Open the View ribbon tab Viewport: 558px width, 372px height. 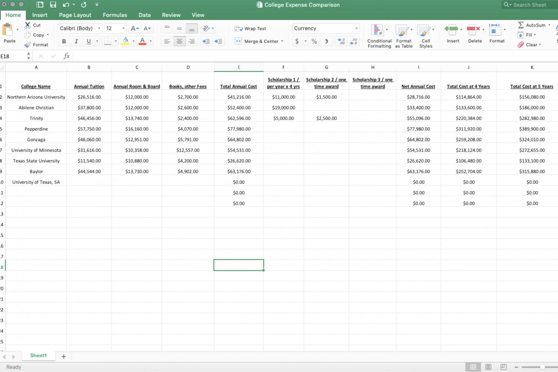point(198,15)
